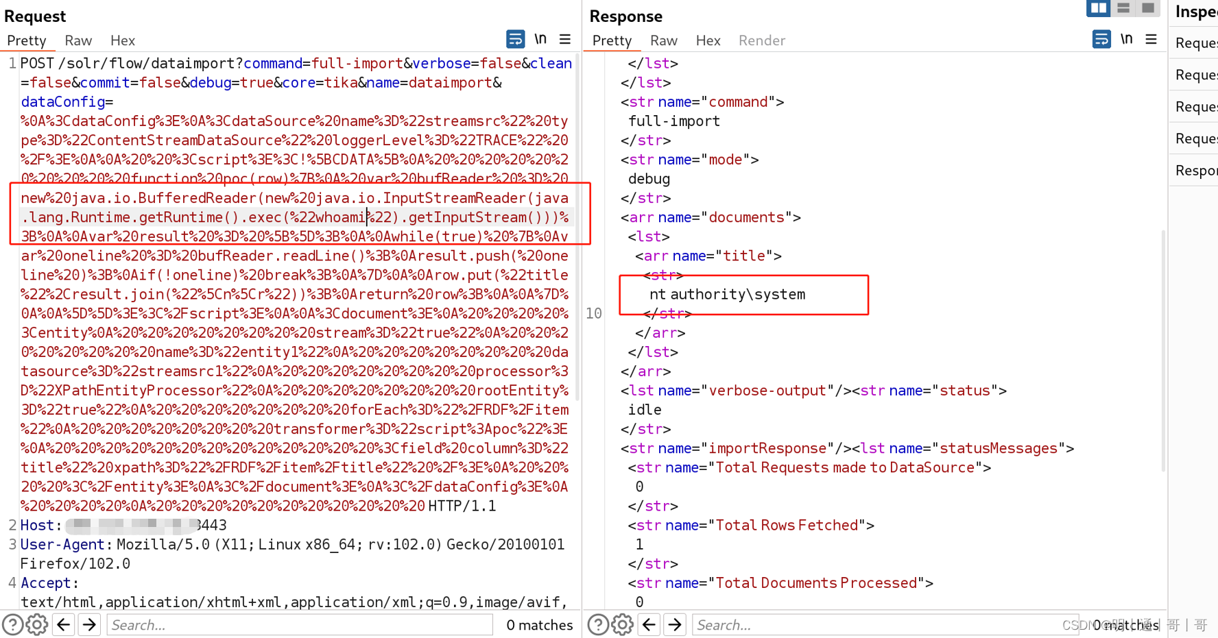Go to next match in Response
Viewport: 1218px width, 638px height.
[x=675, y=625]
